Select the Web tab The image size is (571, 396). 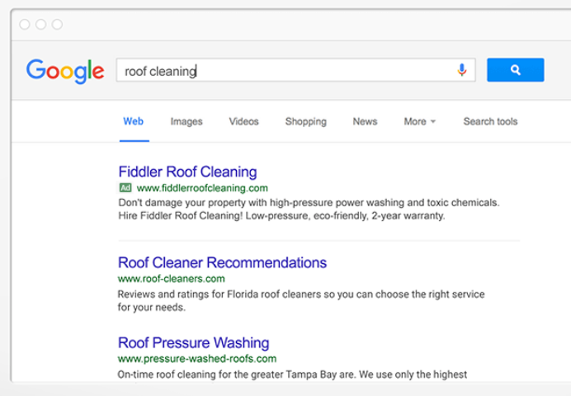(x=134, y=121)
